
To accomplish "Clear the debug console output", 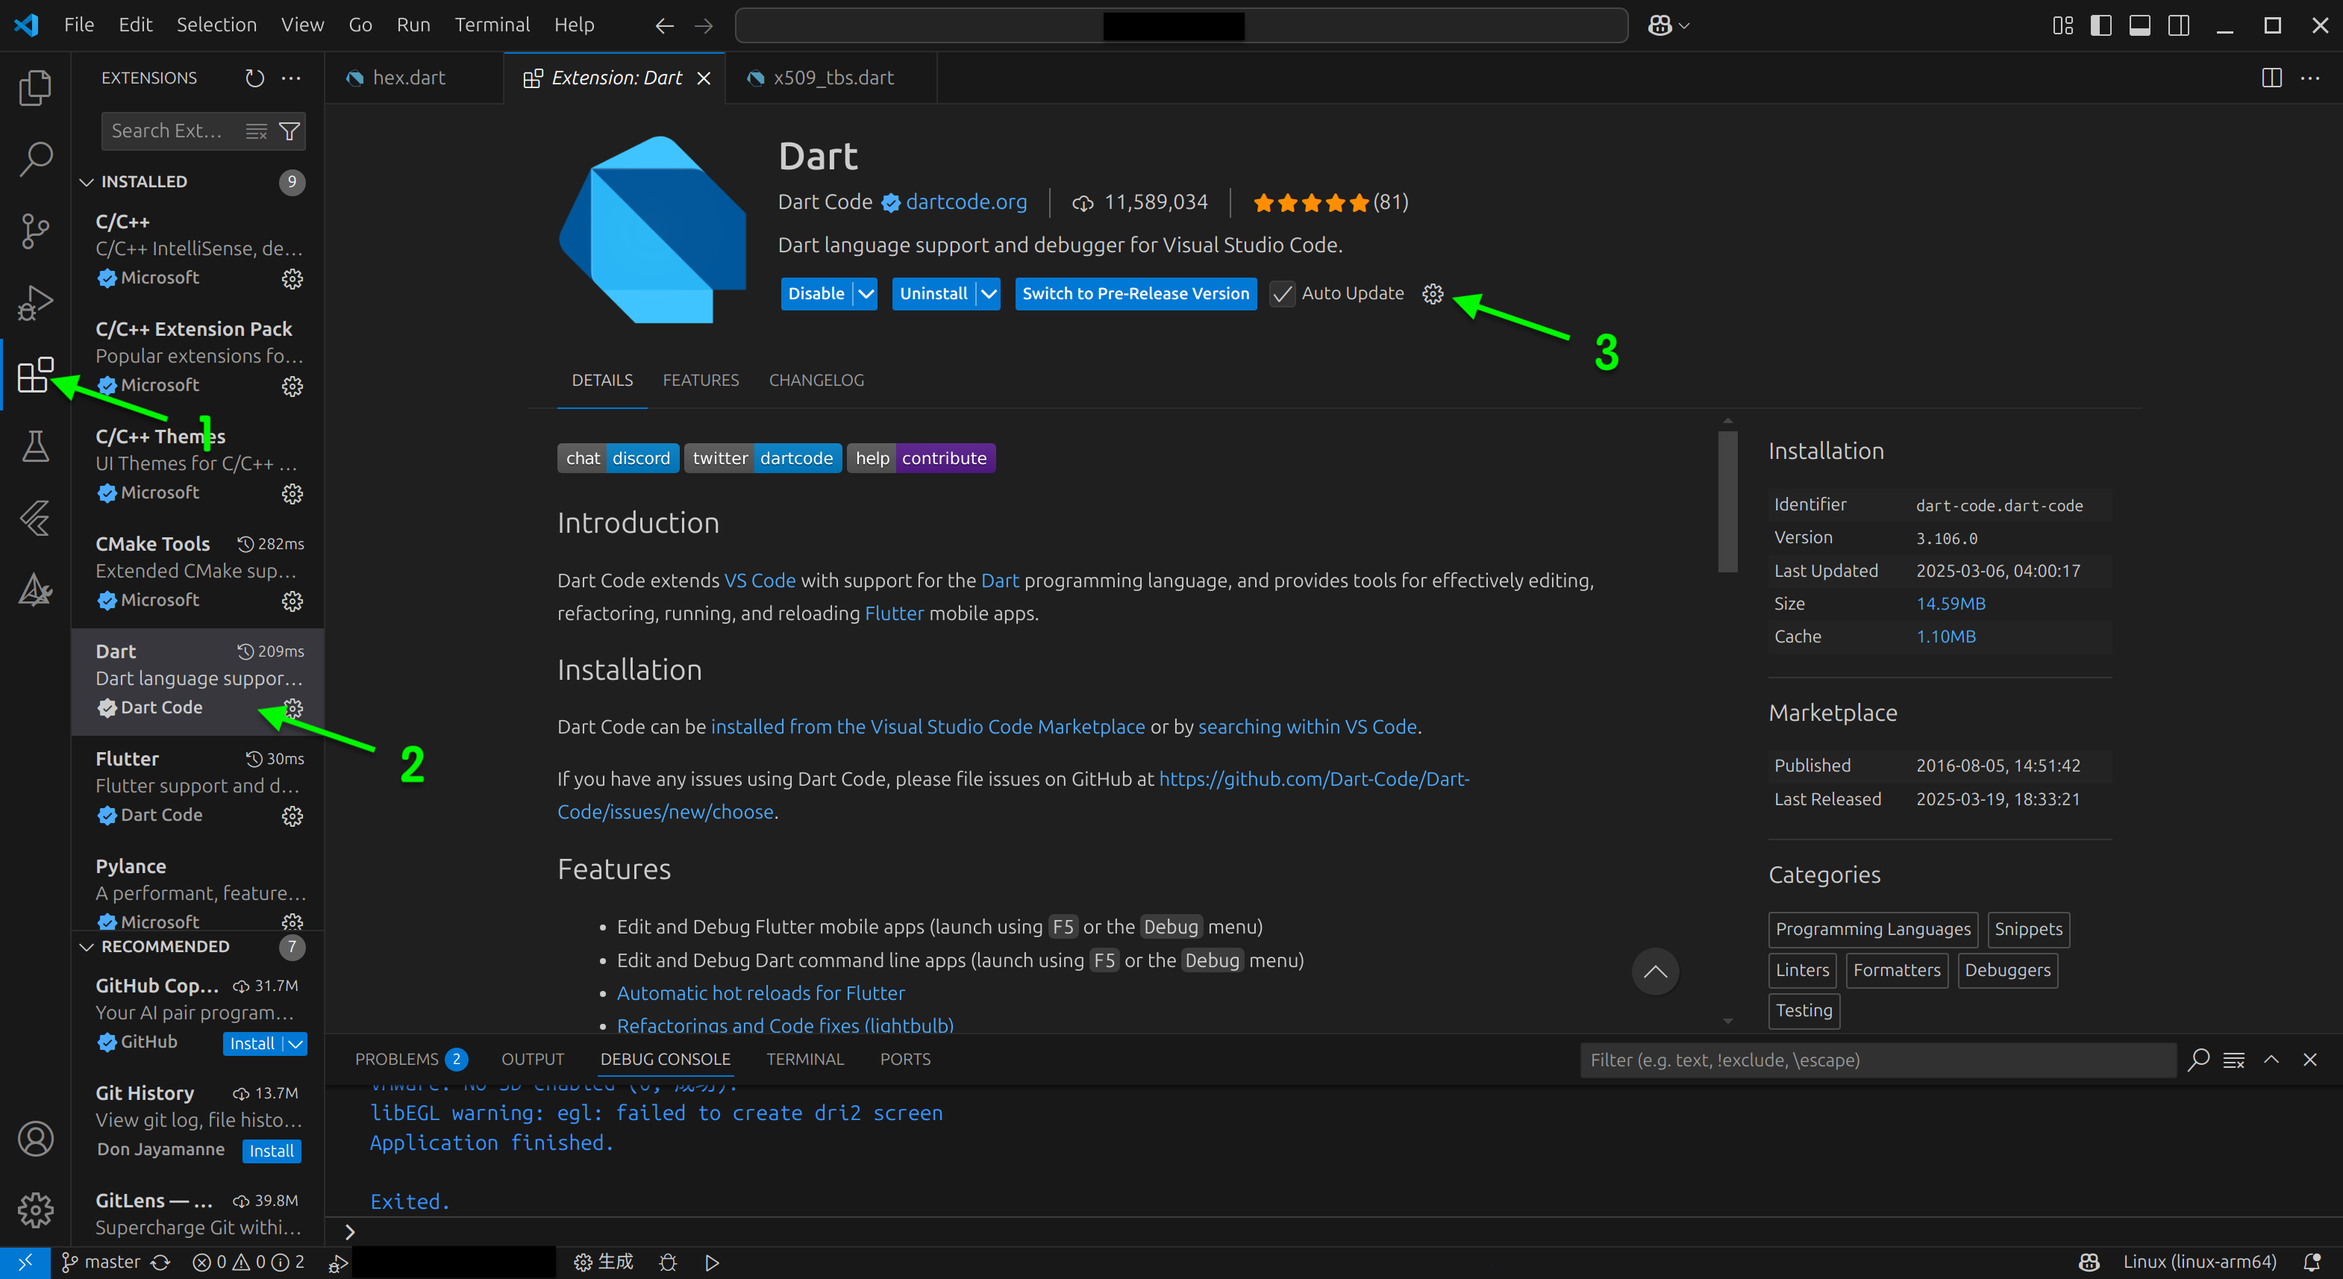I will click(x=2234, y=1060).
